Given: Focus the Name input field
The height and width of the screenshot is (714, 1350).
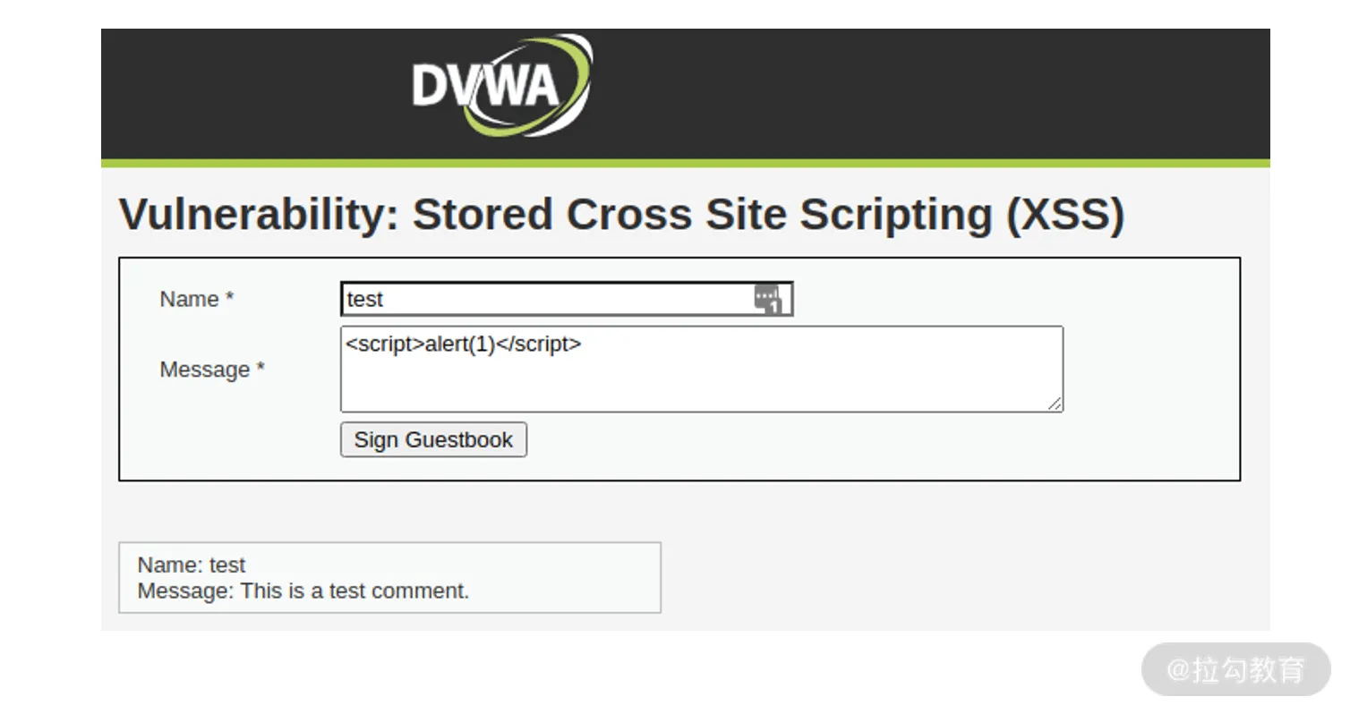Looking at the screenshot, I should pyautogui.click(x=567, y=299).
